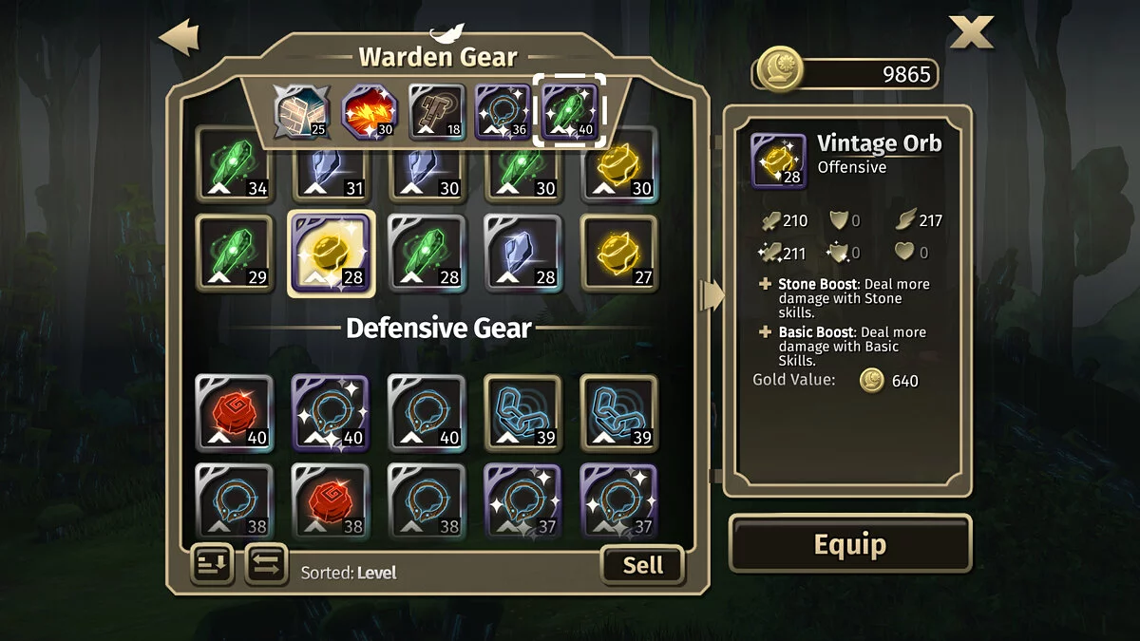Viewport: 1140px width, 641px height.
Task: Close the gear screen with X
Action: click(971, 31)
